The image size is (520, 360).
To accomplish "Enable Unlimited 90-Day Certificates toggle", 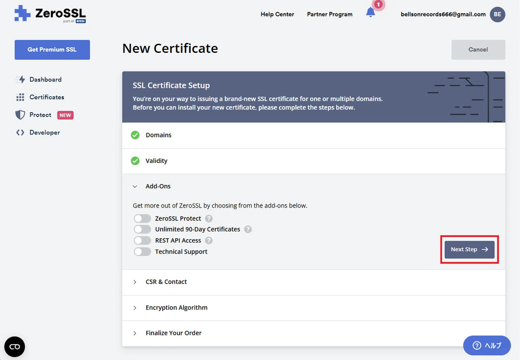I will (x=143, y=229).
